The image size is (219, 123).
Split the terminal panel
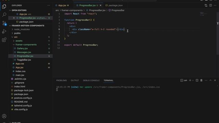(197, 80)
